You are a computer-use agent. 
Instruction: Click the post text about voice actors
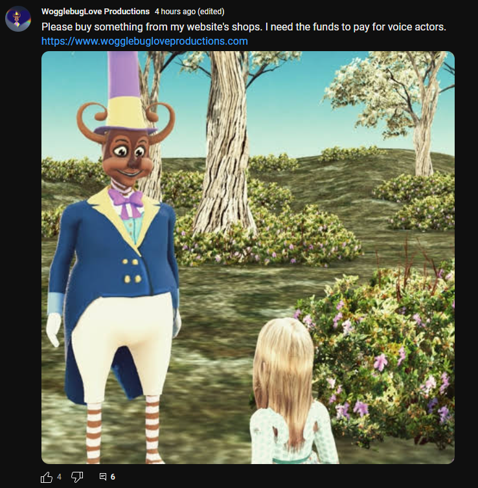click(244, 27)
